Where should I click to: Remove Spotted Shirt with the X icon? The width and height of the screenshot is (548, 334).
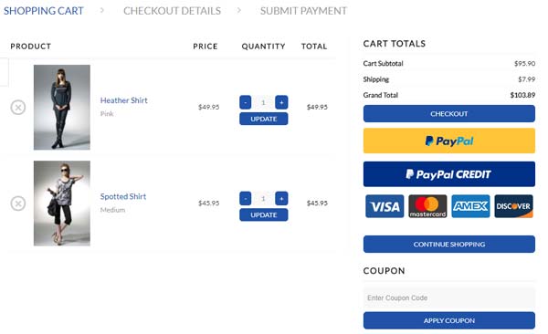18,204
